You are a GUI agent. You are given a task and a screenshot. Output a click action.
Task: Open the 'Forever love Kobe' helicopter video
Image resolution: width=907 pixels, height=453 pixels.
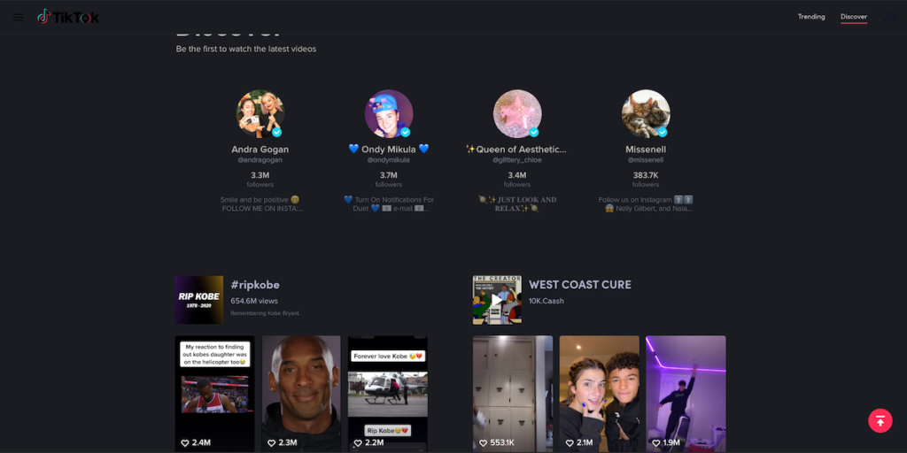388,394
